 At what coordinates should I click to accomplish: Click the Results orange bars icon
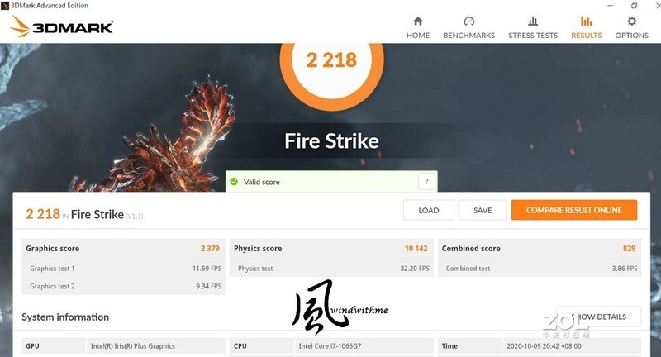pyautogui.click(x=586, y=21)
